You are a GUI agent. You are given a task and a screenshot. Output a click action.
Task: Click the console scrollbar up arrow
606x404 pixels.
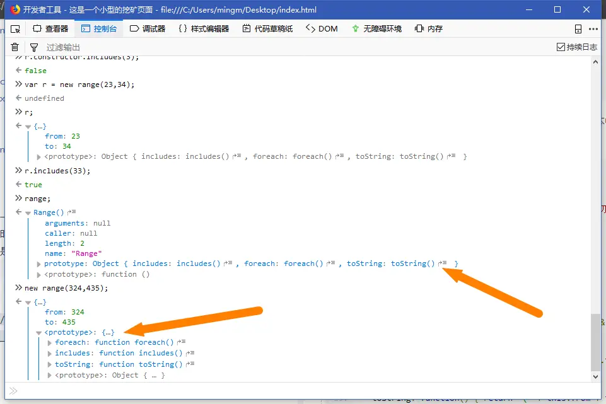(x=595, y=62)
